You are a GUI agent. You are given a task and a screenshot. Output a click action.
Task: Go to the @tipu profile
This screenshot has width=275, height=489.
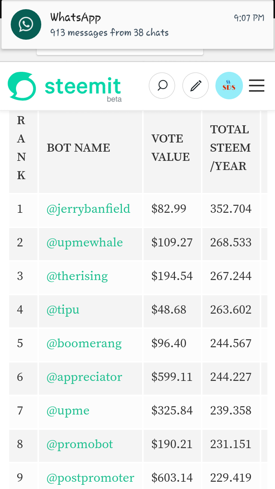[x=63, y=310]
